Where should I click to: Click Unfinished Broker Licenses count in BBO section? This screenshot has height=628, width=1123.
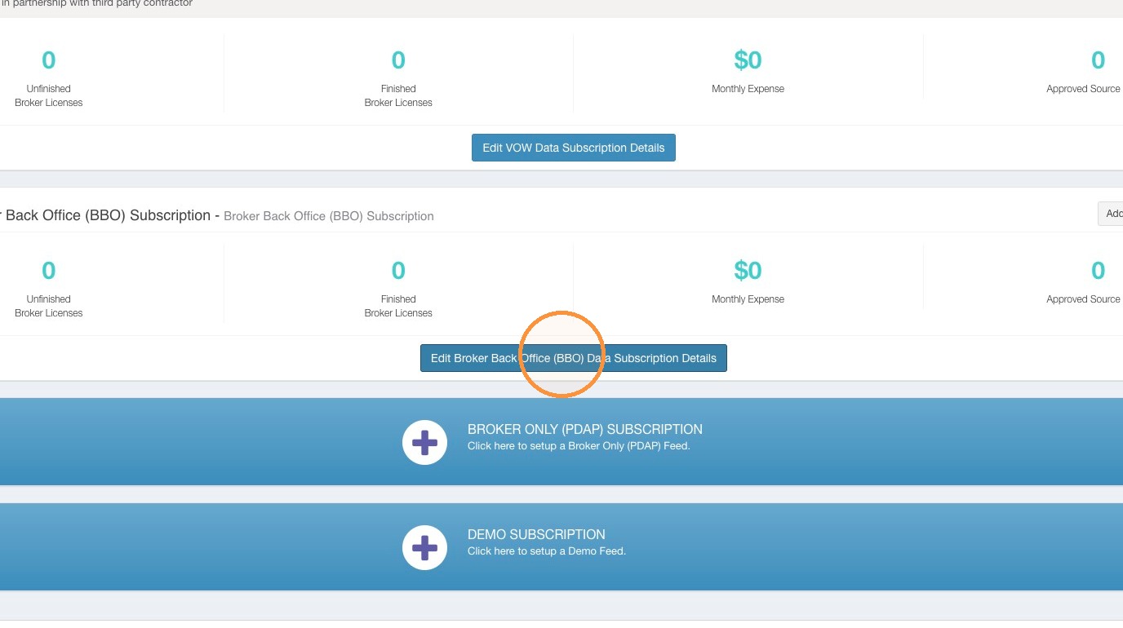click(x=49, y=270)
